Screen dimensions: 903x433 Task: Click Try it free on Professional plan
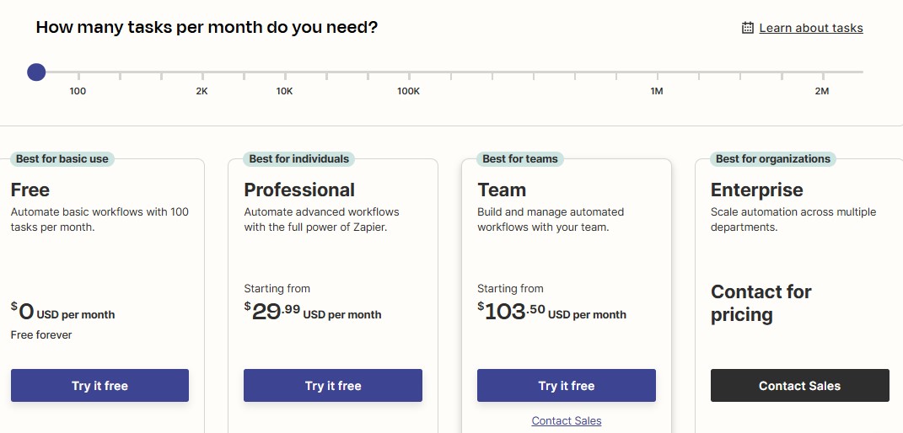click(333, 385)
